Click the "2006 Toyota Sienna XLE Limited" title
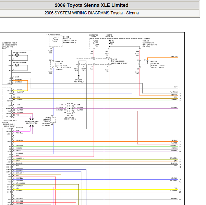This screenshot has height=205, width=206. point(92,5)
